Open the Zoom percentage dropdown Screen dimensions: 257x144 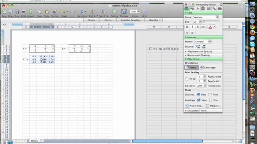point(139,12)
